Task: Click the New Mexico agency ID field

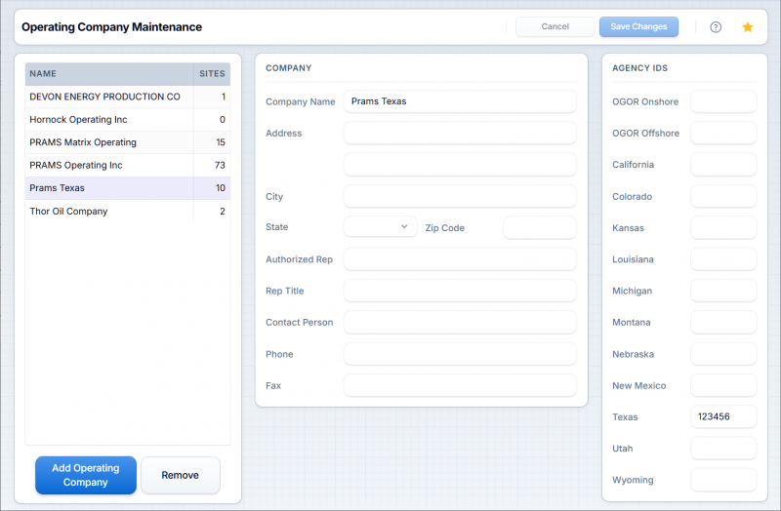Action: [x=723, y=385]
